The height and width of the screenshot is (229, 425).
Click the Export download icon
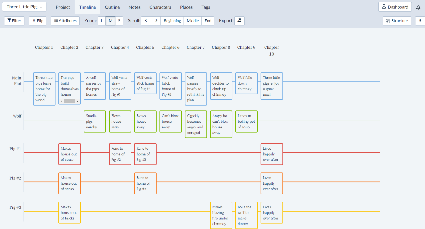coord(239,21)
